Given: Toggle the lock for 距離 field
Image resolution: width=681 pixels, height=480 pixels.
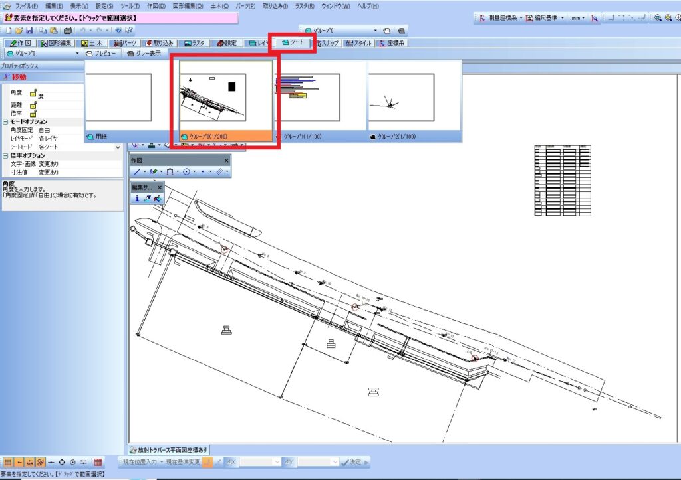Looking at the screenshot, I should click(x=33, y=104).
